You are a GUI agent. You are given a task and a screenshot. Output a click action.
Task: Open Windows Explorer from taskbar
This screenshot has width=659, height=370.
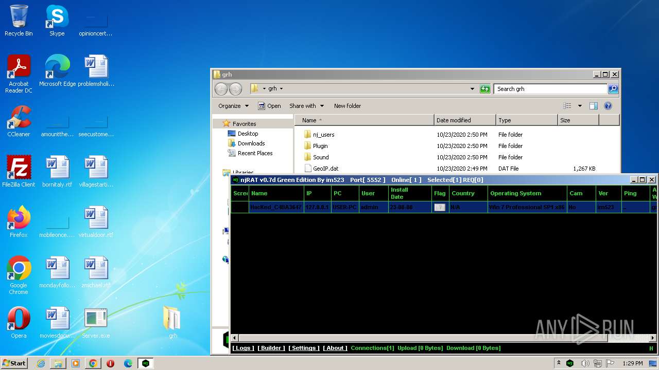click(x=58, y=363)
